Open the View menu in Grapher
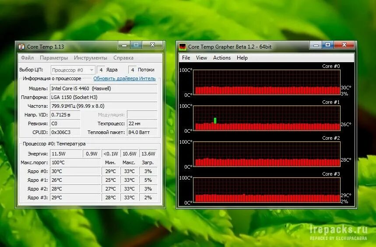The image size is (376, 247). tap(201, 58)
